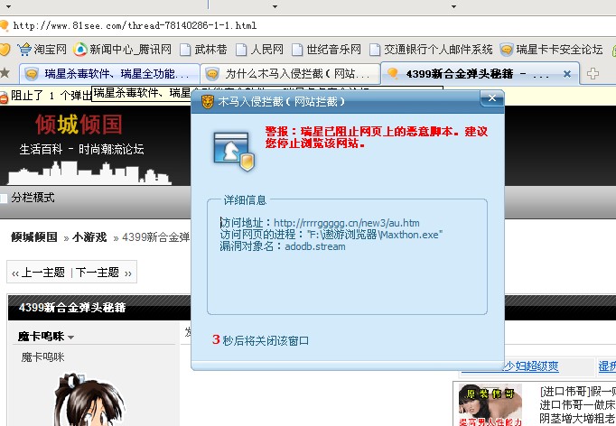Open the 瑞星卡卡安全论坛 bookmark
Viewport: 616px width, 426px height.
click(x=559, y=50)
